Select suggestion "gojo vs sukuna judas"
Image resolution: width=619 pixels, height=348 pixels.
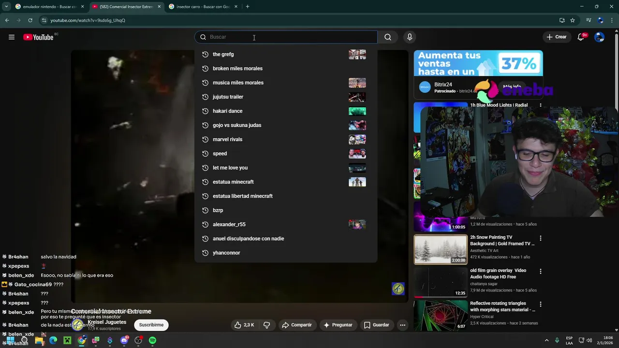[286, 125]
